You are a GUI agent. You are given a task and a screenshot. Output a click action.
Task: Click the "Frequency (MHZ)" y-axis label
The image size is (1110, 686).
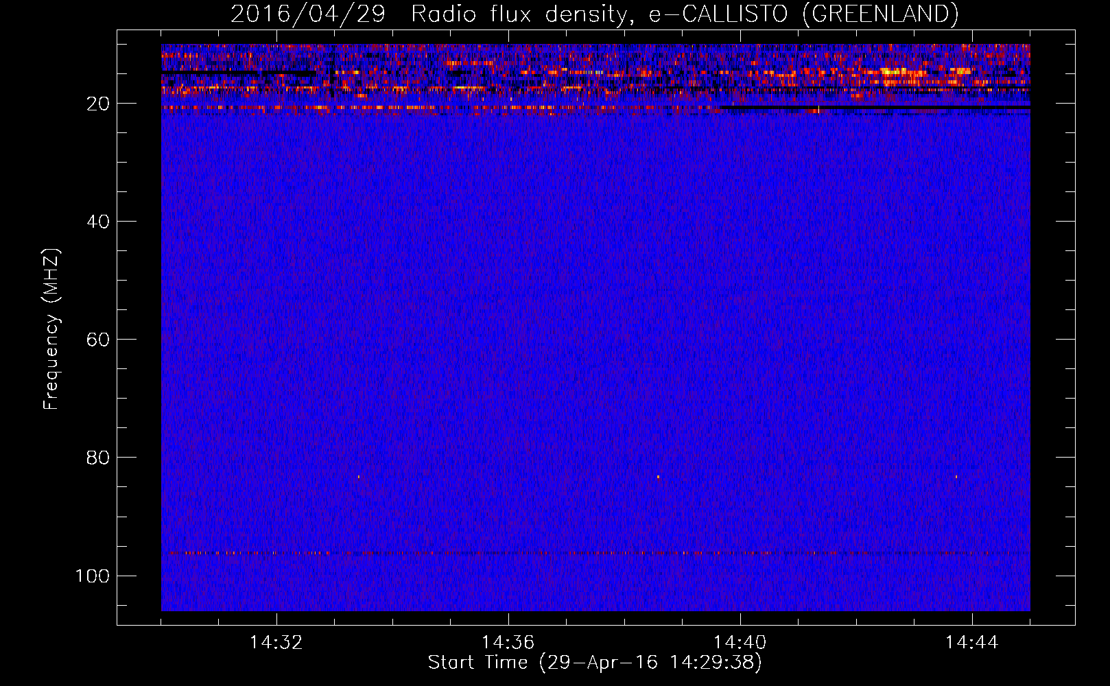pos(51,329)
